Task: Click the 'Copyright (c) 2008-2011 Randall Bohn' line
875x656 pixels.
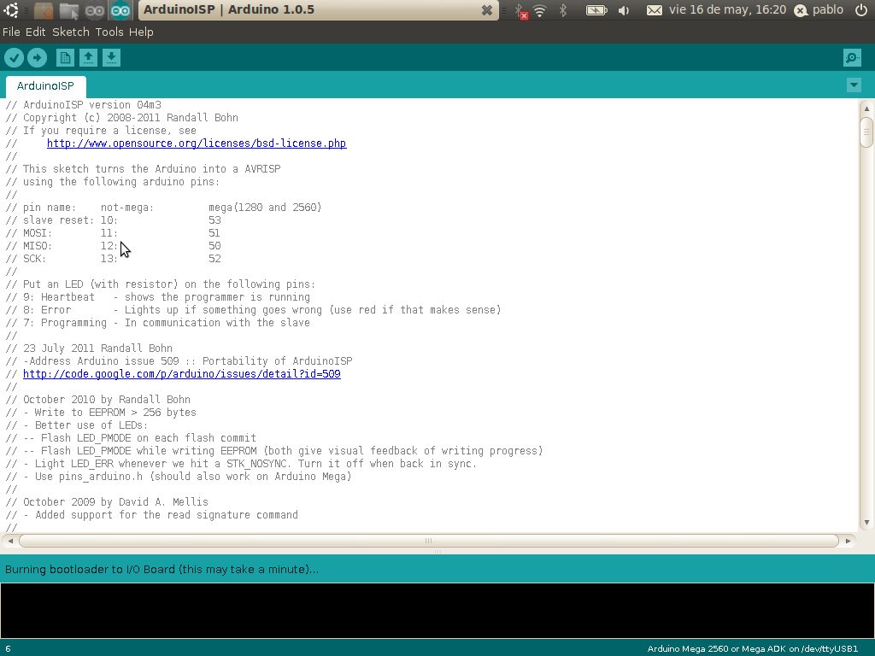Action: 122,118
